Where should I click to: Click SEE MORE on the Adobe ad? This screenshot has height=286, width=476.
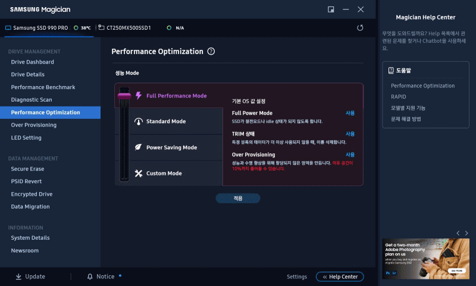(x=456, y=271)
